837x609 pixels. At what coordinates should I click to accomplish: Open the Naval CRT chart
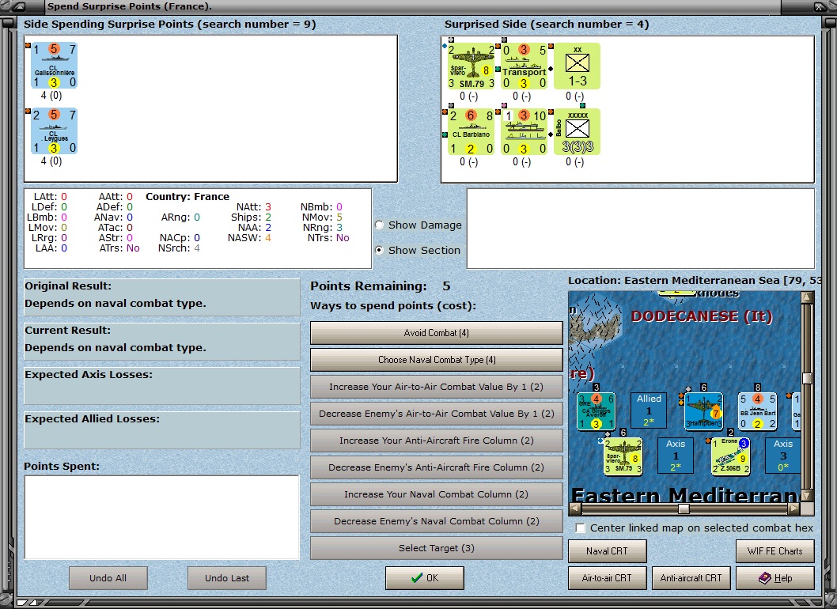[x=607, y=551]
